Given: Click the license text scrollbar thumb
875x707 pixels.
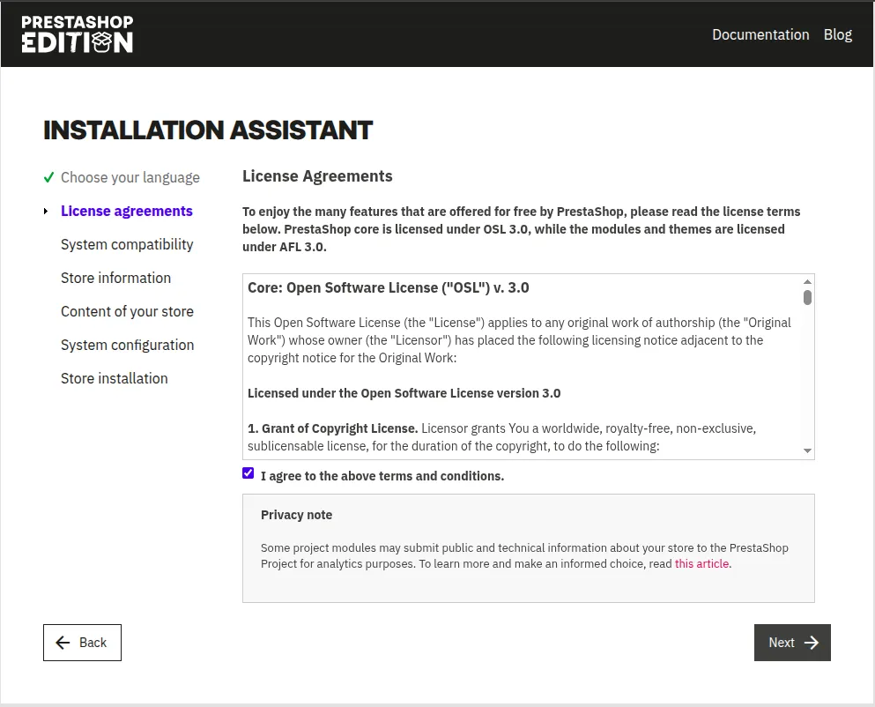Looking at the screenshot, I should (807, 297).
